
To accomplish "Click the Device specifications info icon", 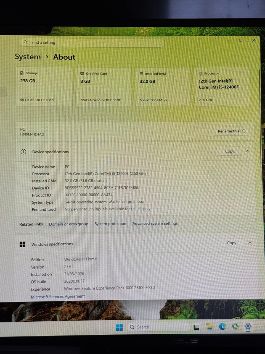I will 23,152.
